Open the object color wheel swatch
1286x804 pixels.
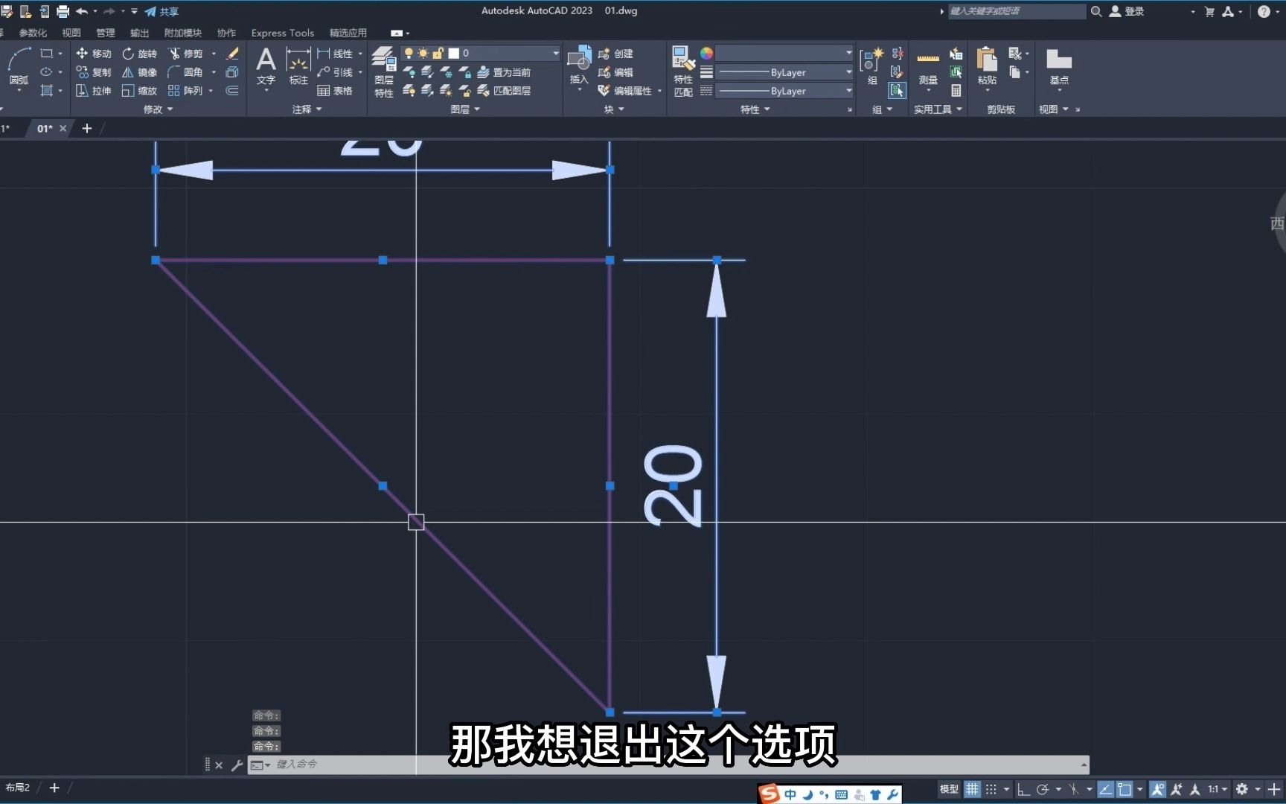coord(706,53)
